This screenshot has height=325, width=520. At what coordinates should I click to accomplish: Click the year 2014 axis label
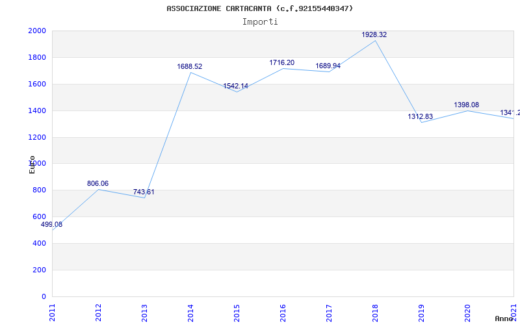[190, 313]
